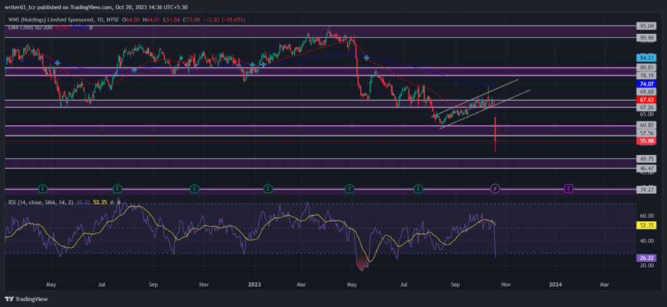Screen dimensions: 667x307
Task: Click the 60.00 RSI scale value
Action: coord(647,216)
